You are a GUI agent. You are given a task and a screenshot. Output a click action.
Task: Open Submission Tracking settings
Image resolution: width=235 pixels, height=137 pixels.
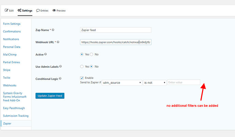point(16,116)
